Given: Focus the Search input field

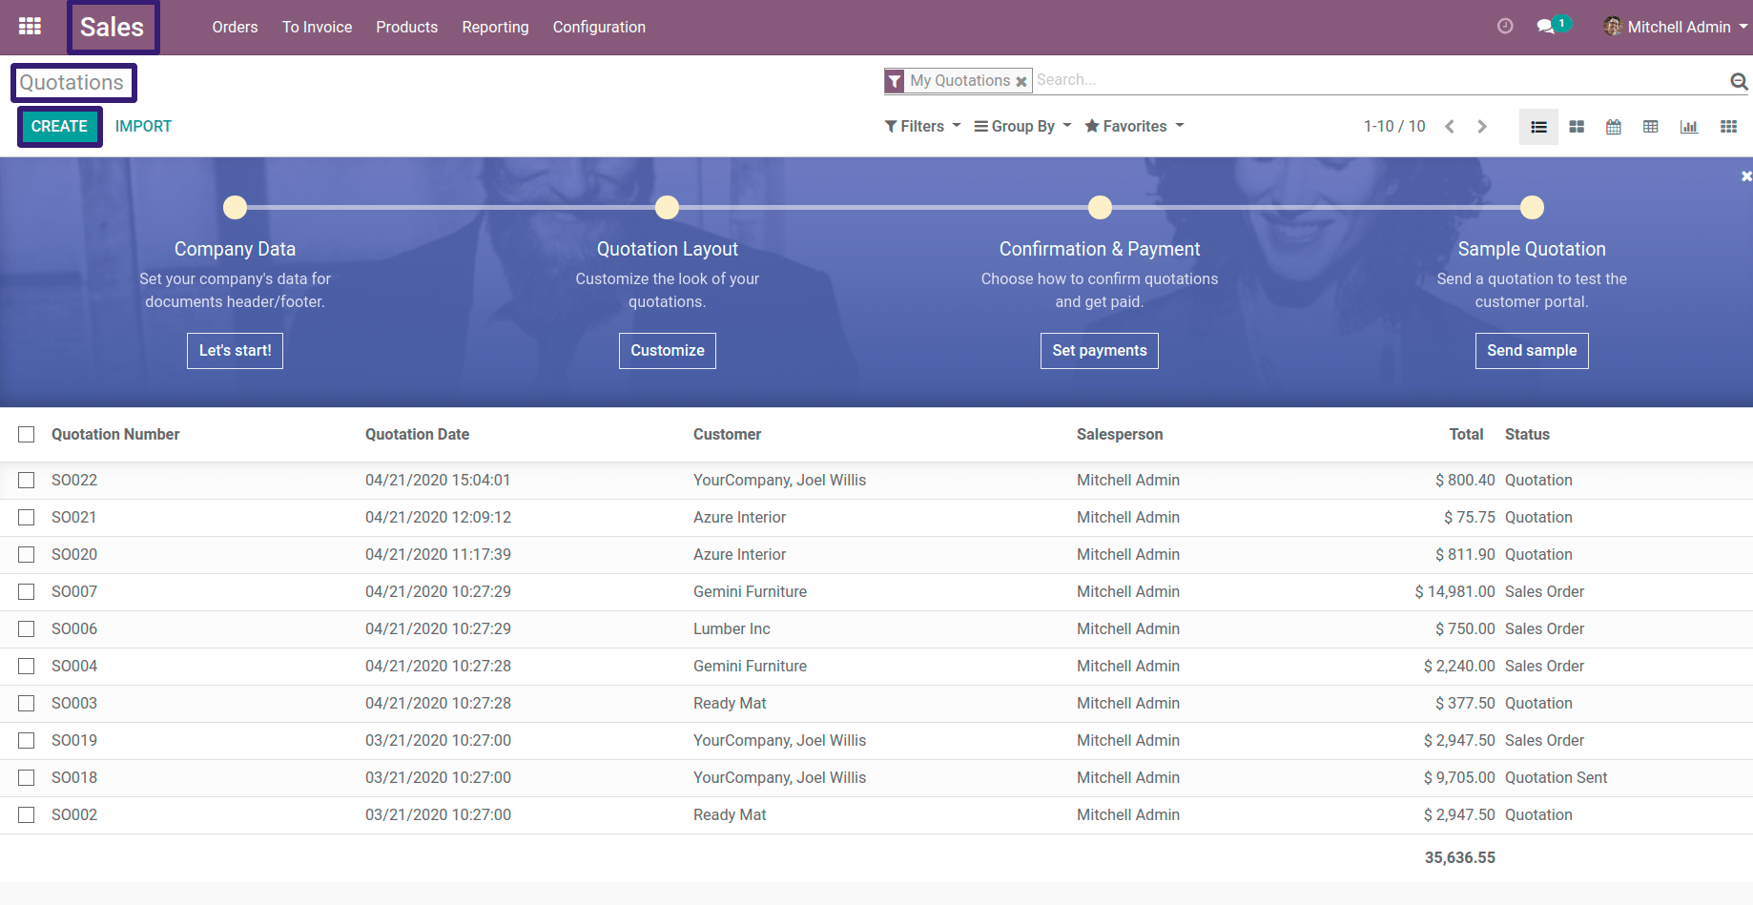Looking at the screenshot, I should [1378, 80].
